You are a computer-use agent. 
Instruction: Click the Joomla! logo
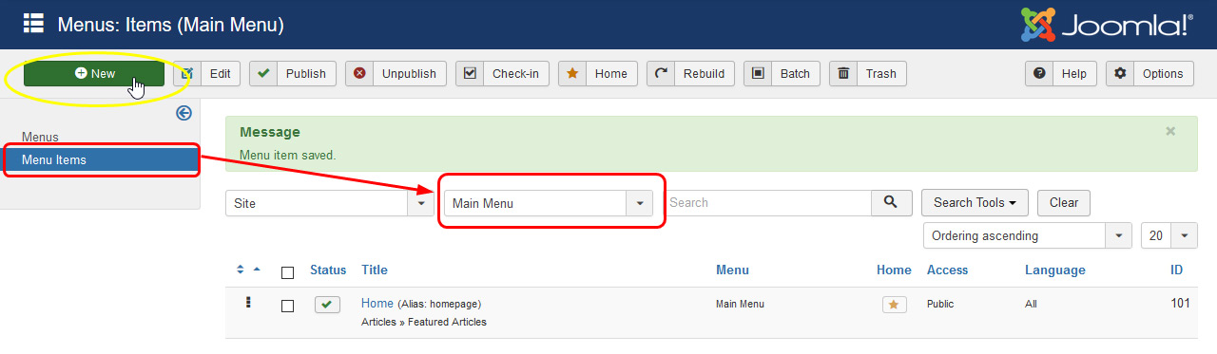pos(1107,24)
